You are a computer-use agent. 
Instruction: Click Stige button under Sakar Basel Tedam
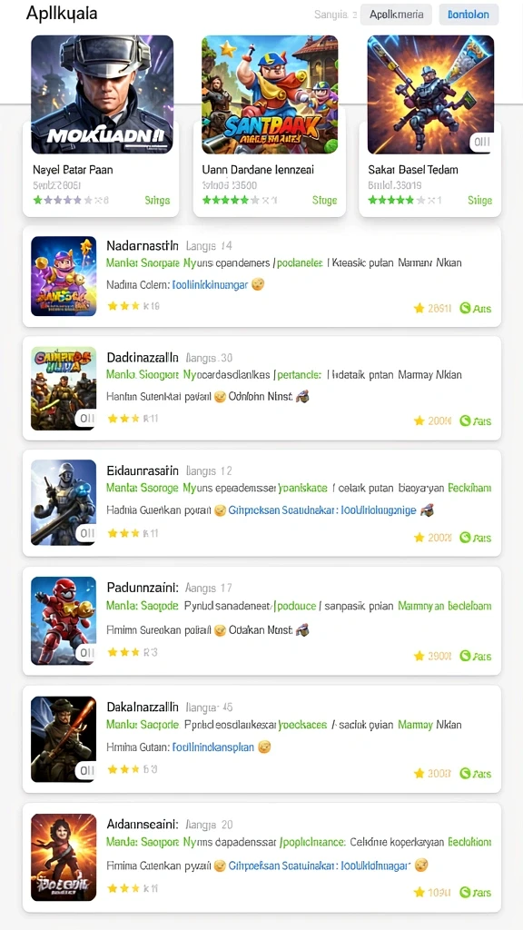(x=479, y=201)
